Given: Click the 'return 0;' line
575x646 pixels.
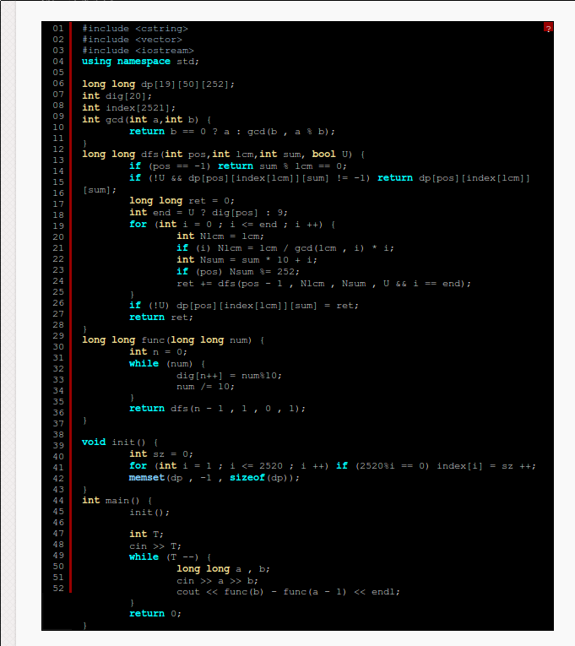Looking at the screenshot, I should (155, 613).
